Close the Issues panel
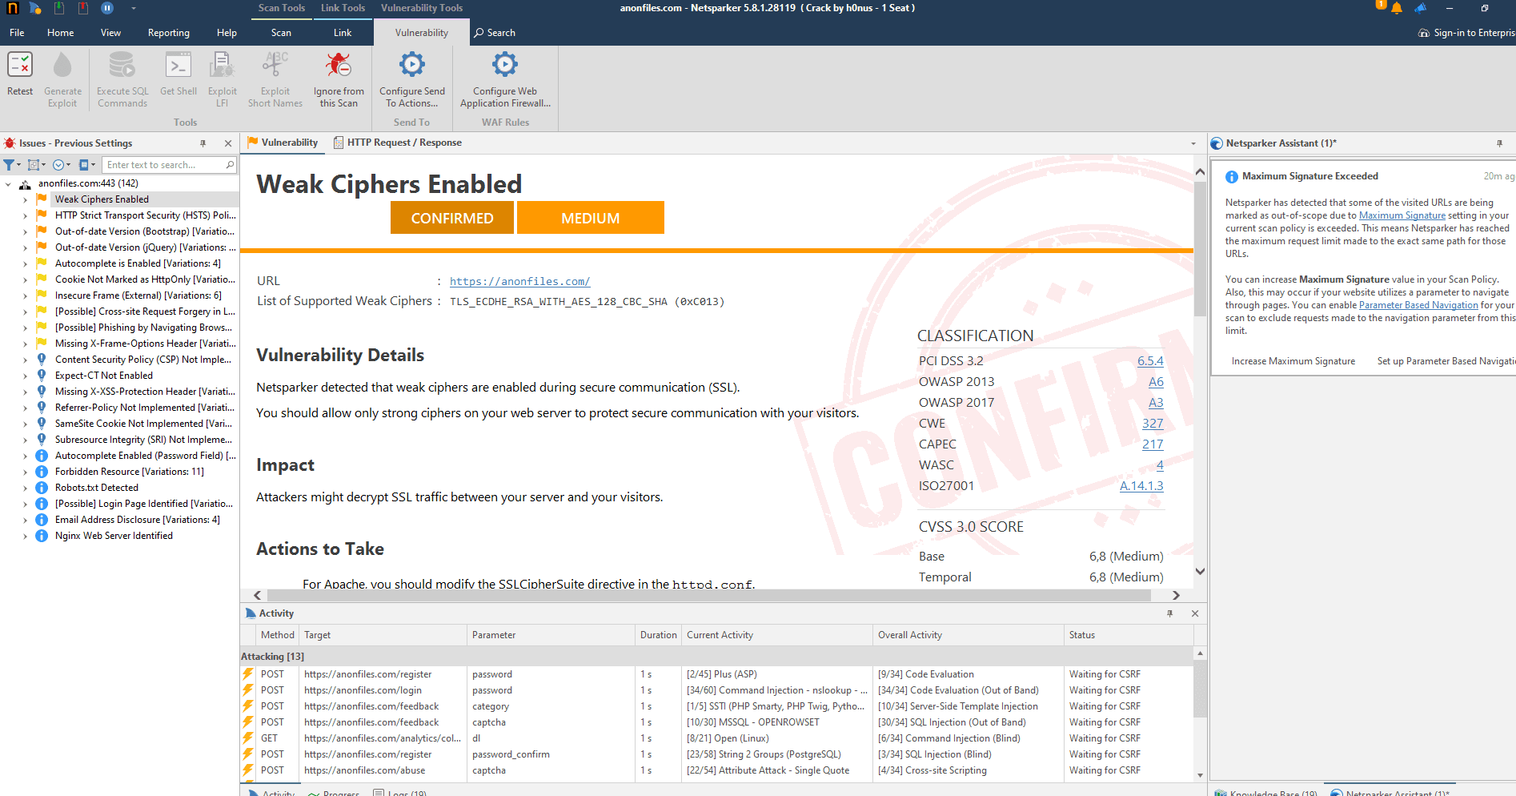This screenshot has width=1516, height=796. coord(228,143)
